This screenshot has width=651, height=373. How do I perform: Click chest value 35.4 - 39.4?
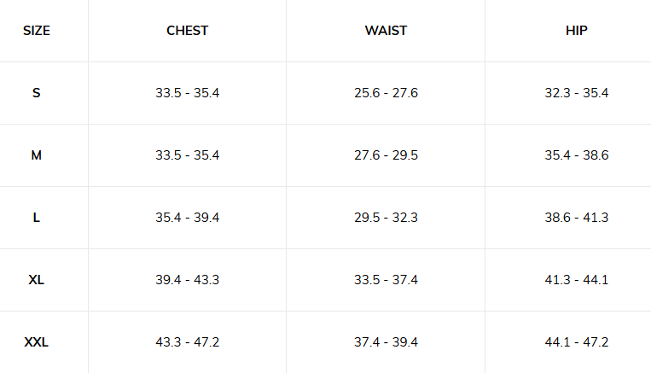[188, 218]
